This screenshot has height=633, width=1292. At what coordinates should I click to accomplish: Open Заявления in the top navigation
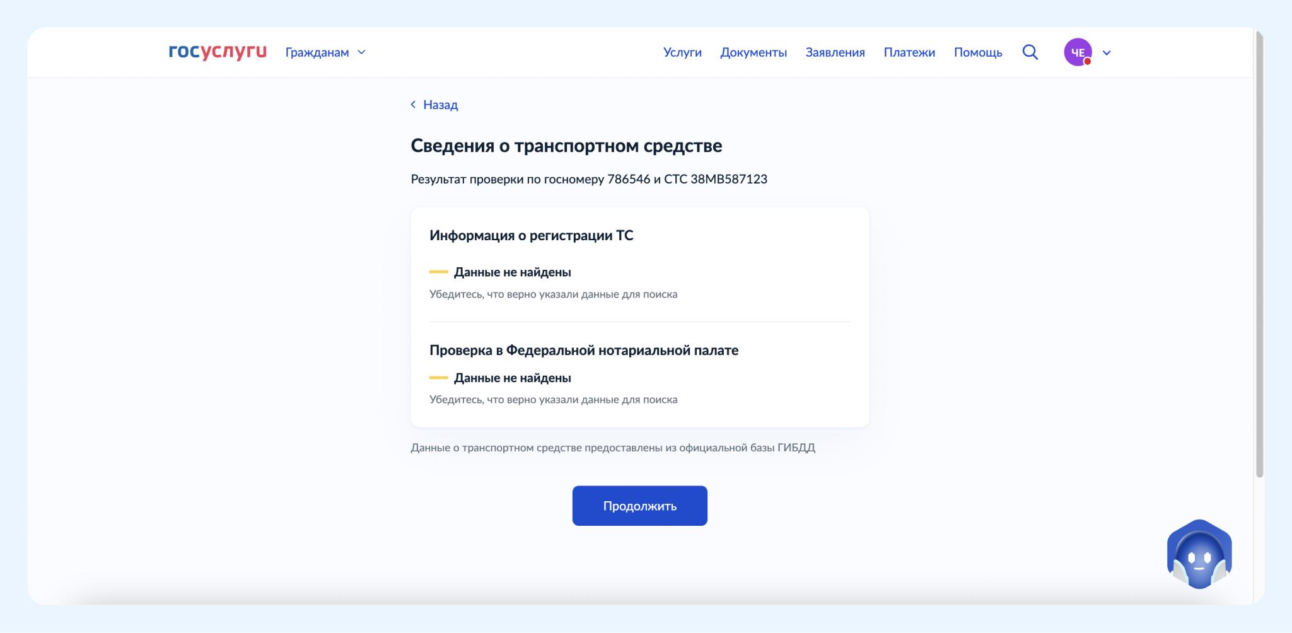point(835,52)
